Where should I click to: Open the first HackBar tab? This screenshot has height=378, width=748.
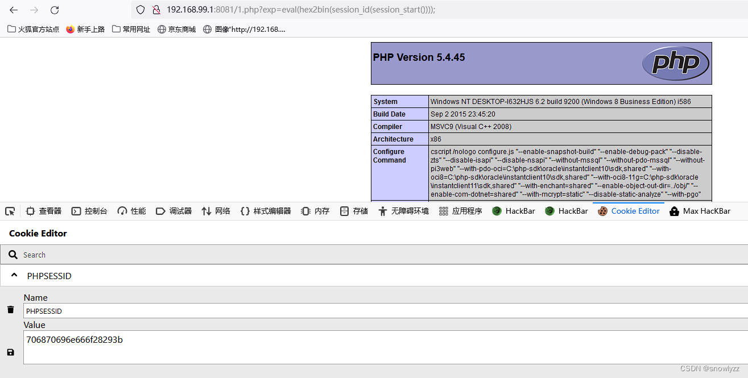click(x=514, y=211)
